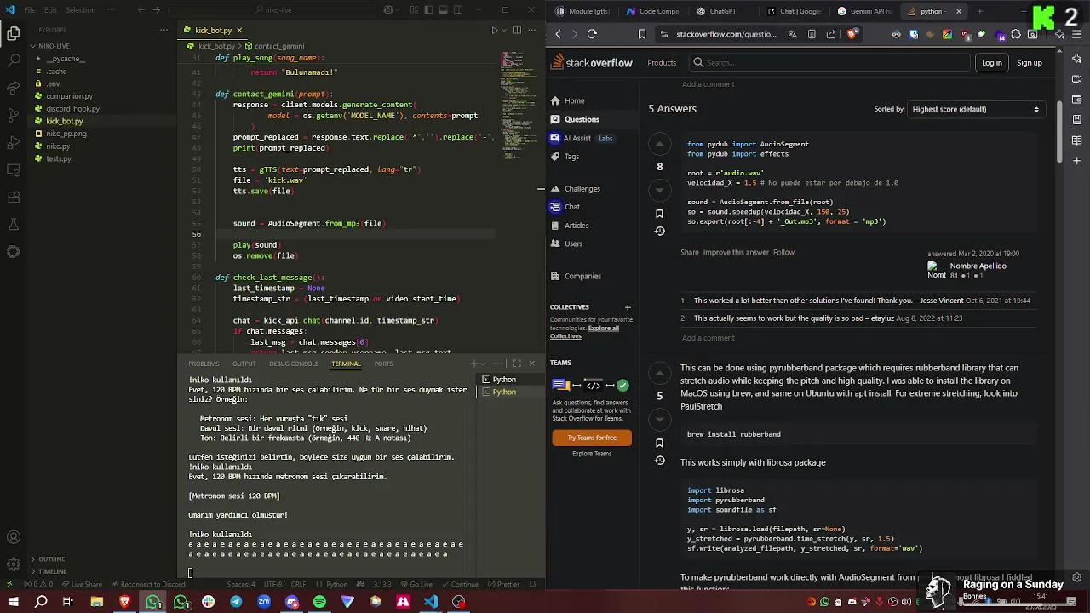This screenshot has height=613, width=1090.
Task: Click Go Live in the status bar
Action: (x=416, y=585)
